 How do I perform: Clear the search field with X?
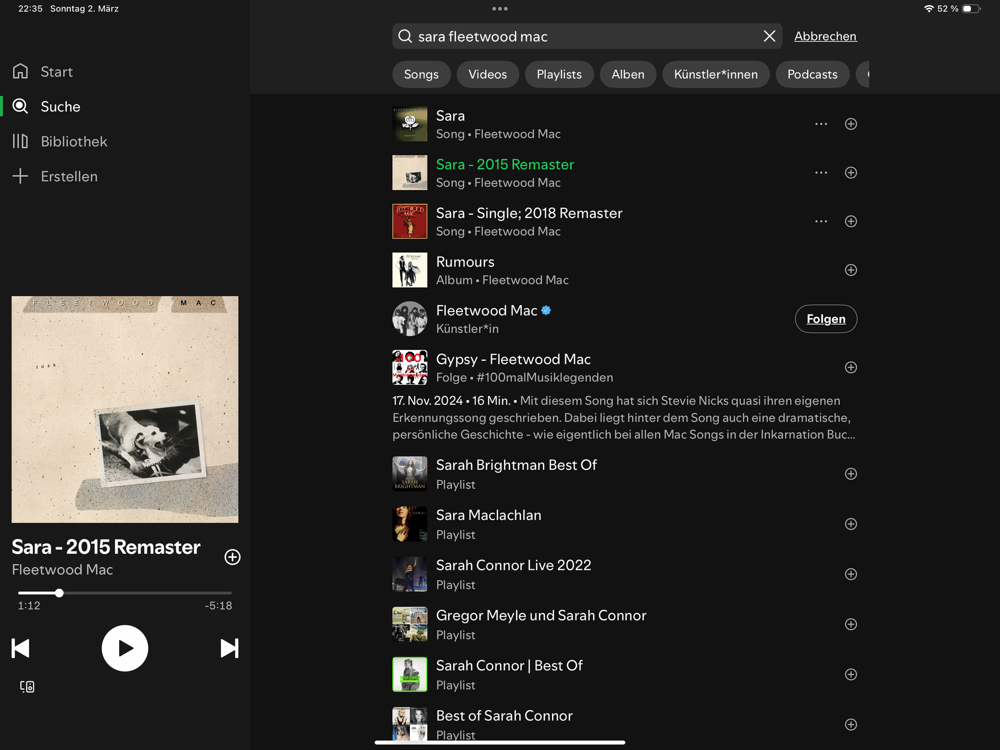(769, 36)
